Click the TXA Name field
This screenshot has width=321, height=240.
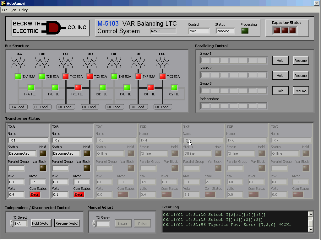(28, 140)
